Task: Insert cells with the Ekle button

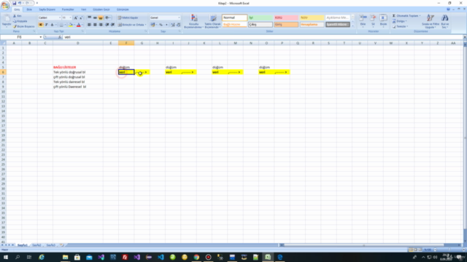Action: (x=363, y=21)
